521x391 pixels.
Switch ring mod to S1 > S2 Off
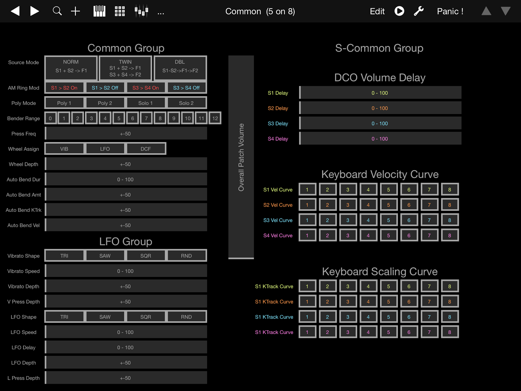105,88
